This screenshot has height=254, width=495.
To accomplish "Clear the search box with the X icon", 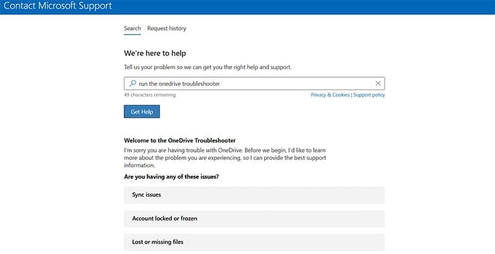I will [378, 83].
